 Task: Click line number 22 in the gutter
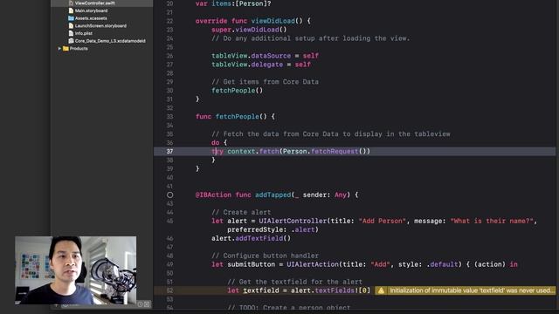(x=169, y=21)
